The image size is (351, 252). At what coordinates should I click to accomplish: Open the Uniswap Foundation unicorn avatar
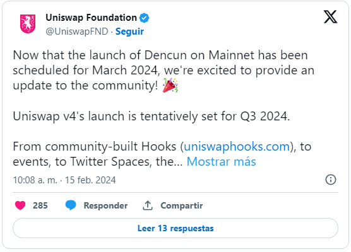(28, 24)
